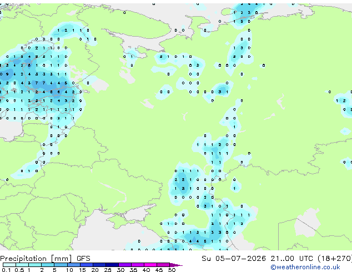Click the 'Precipitation [mm] GFS' title text
352x272 pixels.
pos(45,259)
